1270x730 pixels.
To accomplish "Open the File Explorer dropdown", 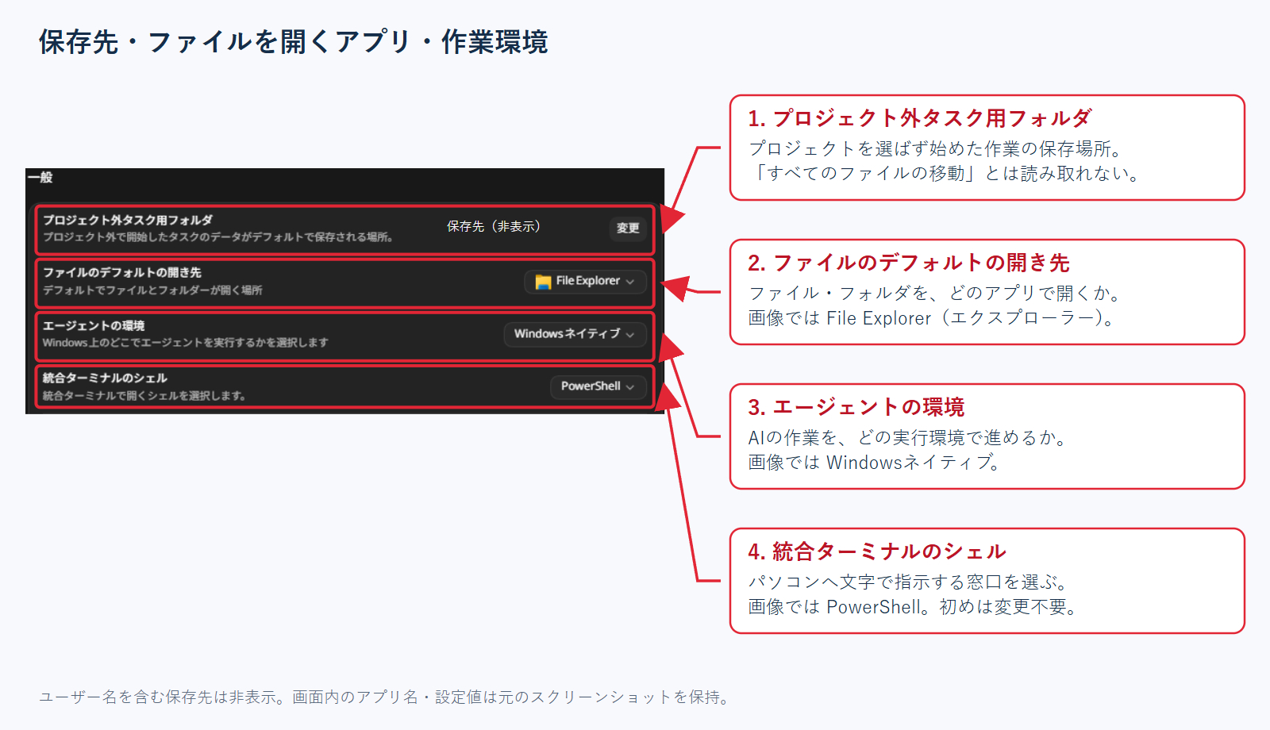I will (x=586, y=281).
